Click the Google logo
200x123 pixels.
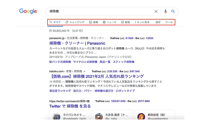point(28,11)
